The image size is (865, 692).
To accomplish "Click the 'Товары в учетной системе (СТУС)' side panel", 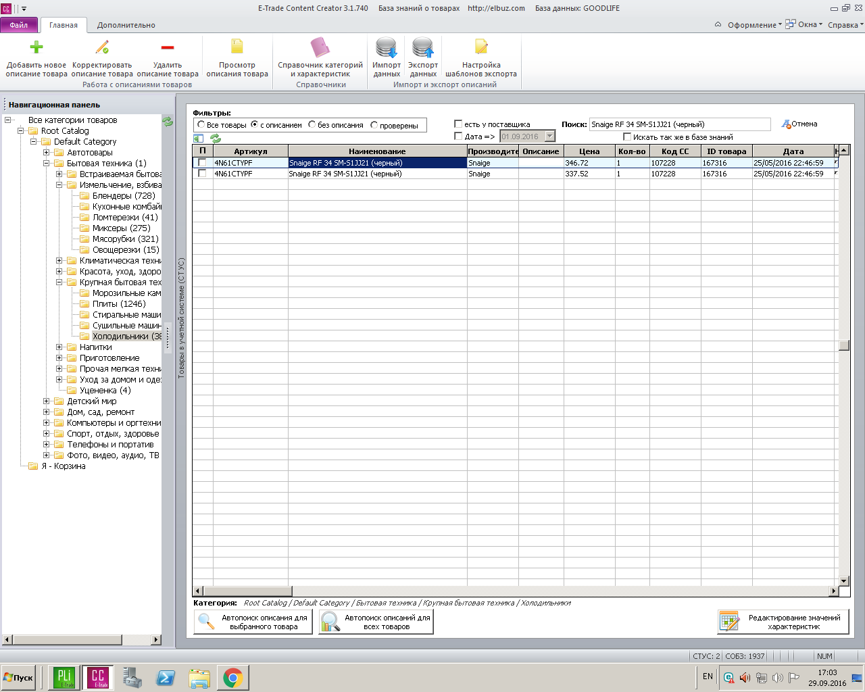I will coord(180,318).
